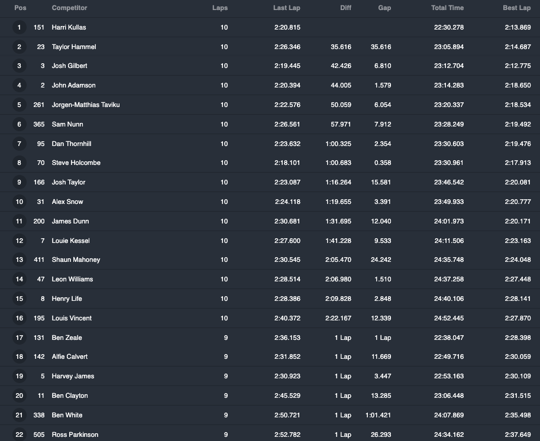Select the position 13 badge

pyautogui.click(x=20, y=260)
